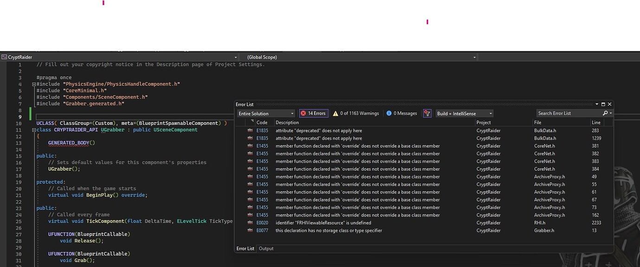Toggle the 1163 Warnings filter
The width and height of the screenshot is (640, 267).
[357, 113]
